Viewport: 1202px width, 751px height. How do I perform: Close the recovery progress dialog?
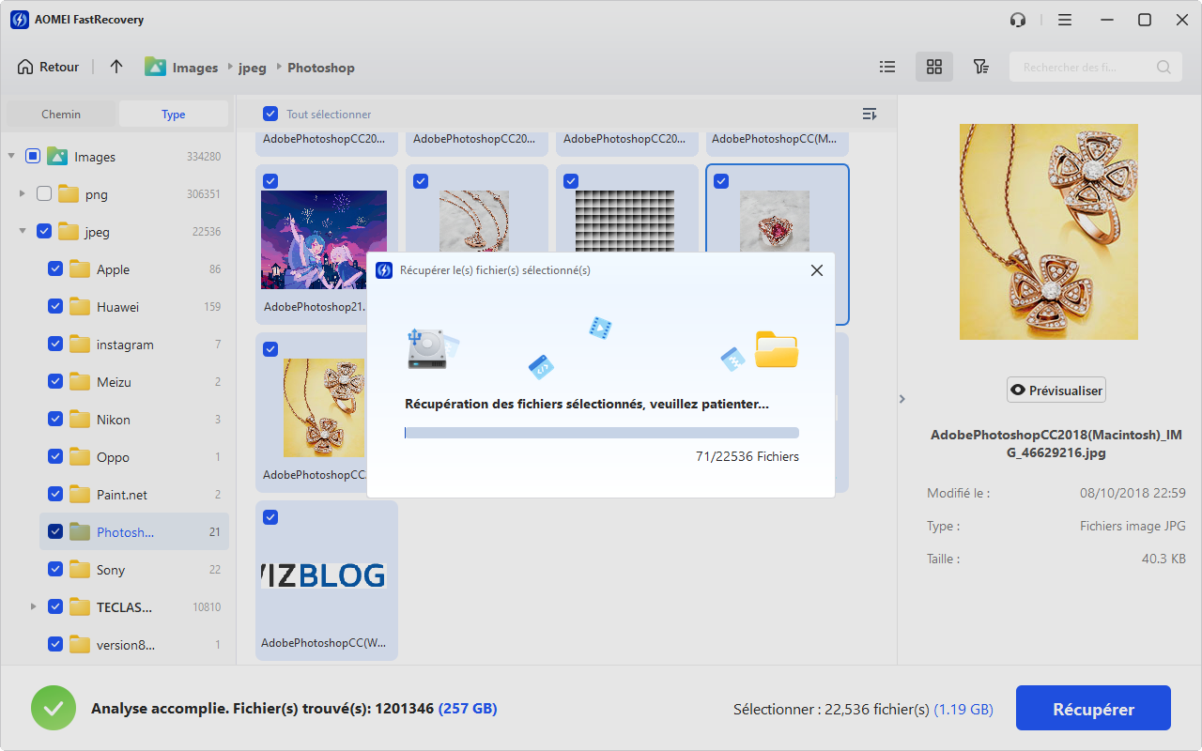click(x=816, y=270)
